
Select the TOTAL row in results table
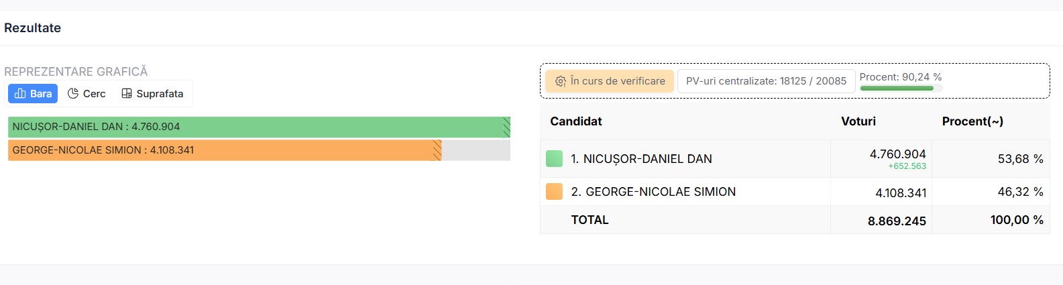click(x=590, y=220)
